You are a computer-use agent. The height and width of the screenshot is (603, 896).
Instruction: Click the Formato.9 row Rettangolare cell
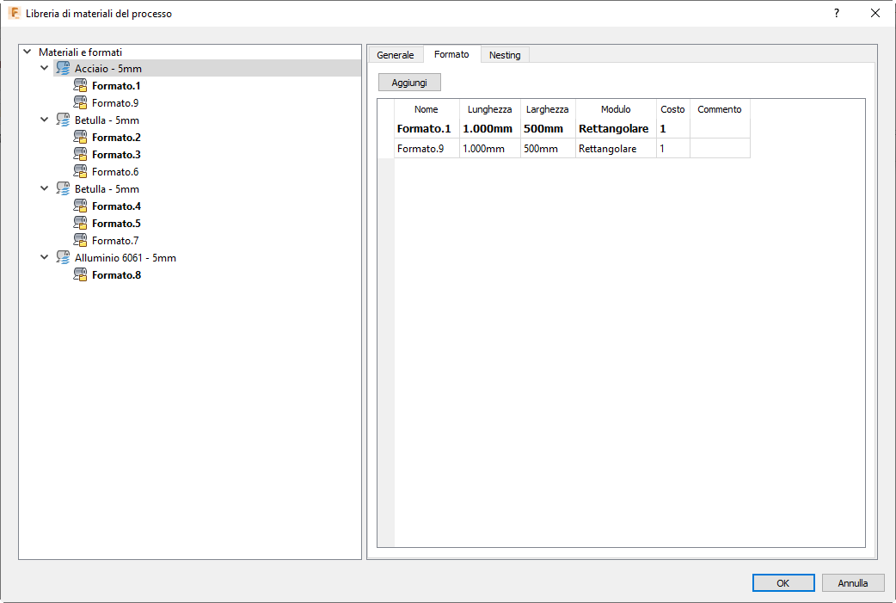(x=616, y=149)
